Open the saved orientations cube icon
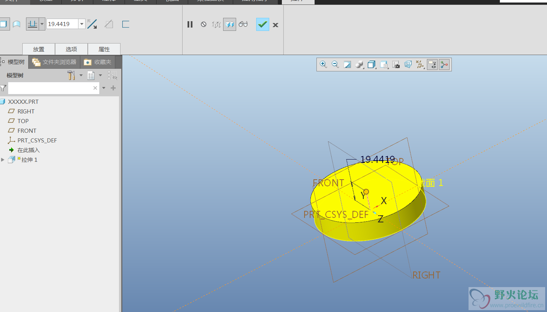The height and width of the screenshot is (312, 547). pos(371,65)
